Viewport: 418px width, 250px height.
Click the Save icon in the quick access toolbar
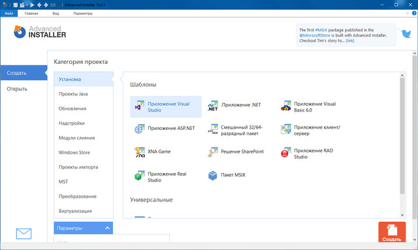click(16, 5)
